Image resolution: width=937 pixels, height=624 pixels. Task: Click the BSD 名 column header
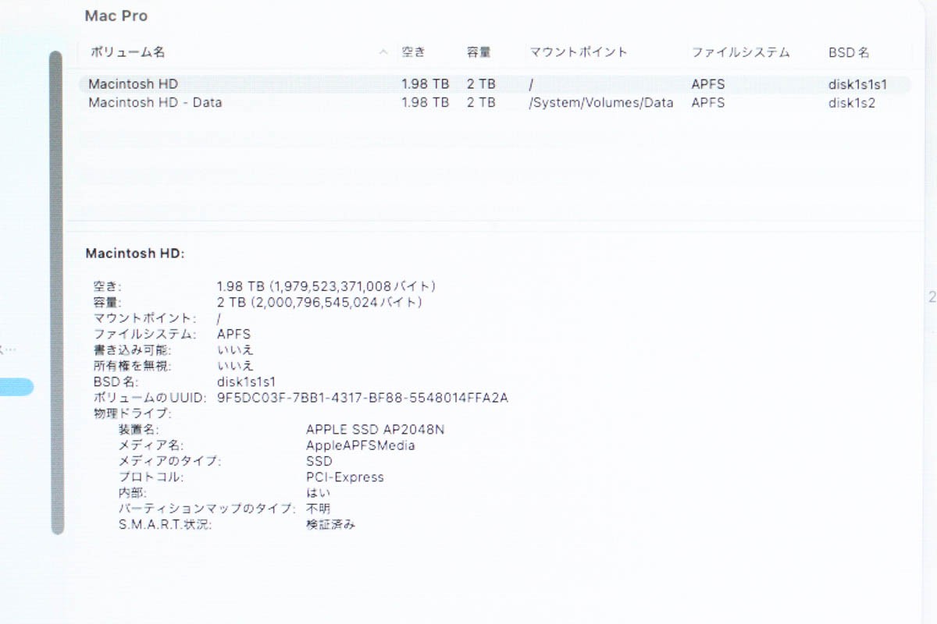pyautogui.click(x=849, y=52)
